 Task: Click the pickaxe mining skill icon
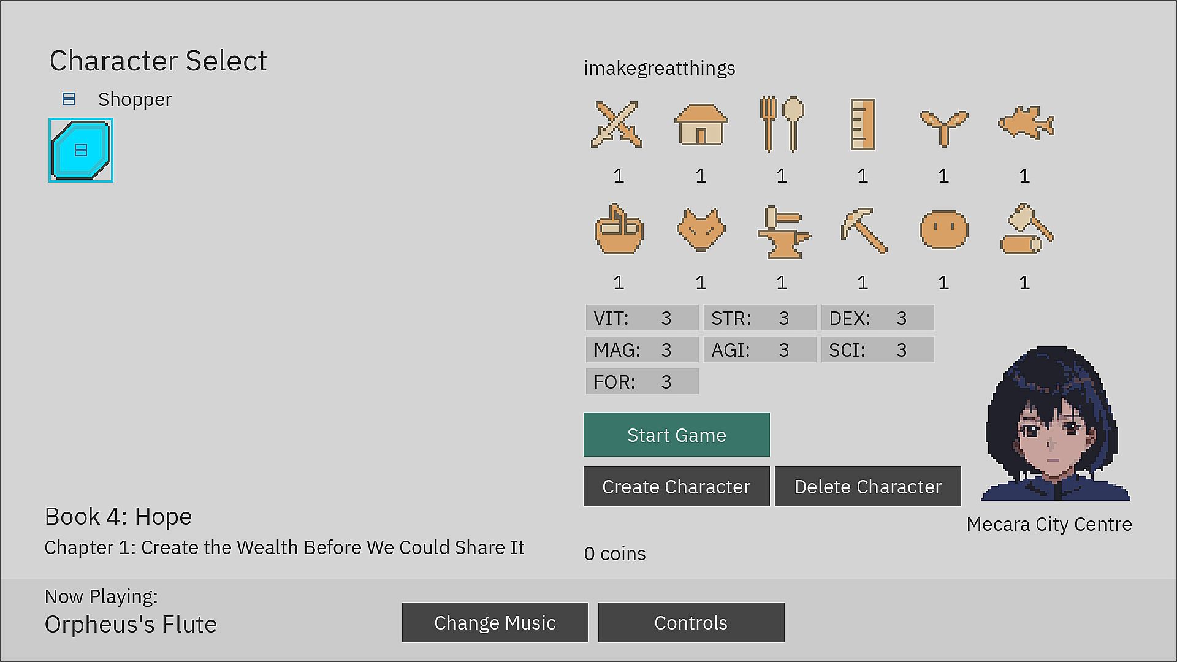(864, 231)
